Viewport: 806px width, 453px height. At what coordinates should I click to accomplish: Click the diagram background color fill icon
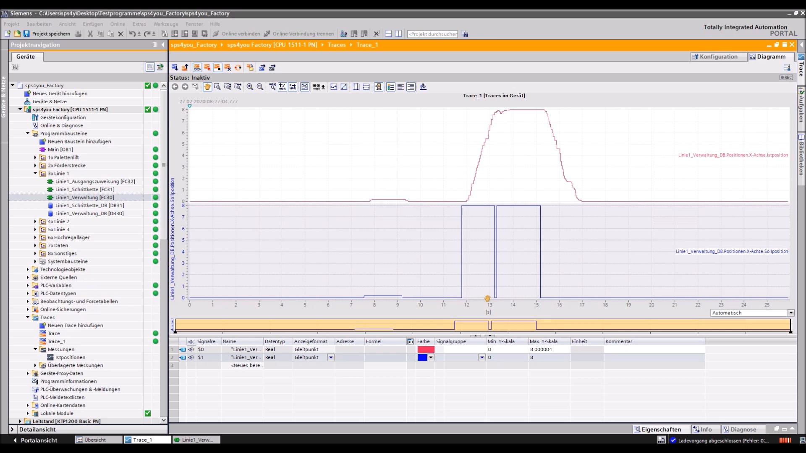point(423,87)
